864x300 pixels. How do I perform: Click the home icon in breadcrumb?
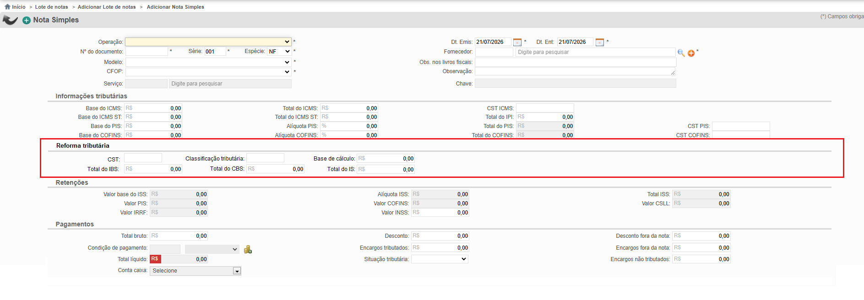7,7
